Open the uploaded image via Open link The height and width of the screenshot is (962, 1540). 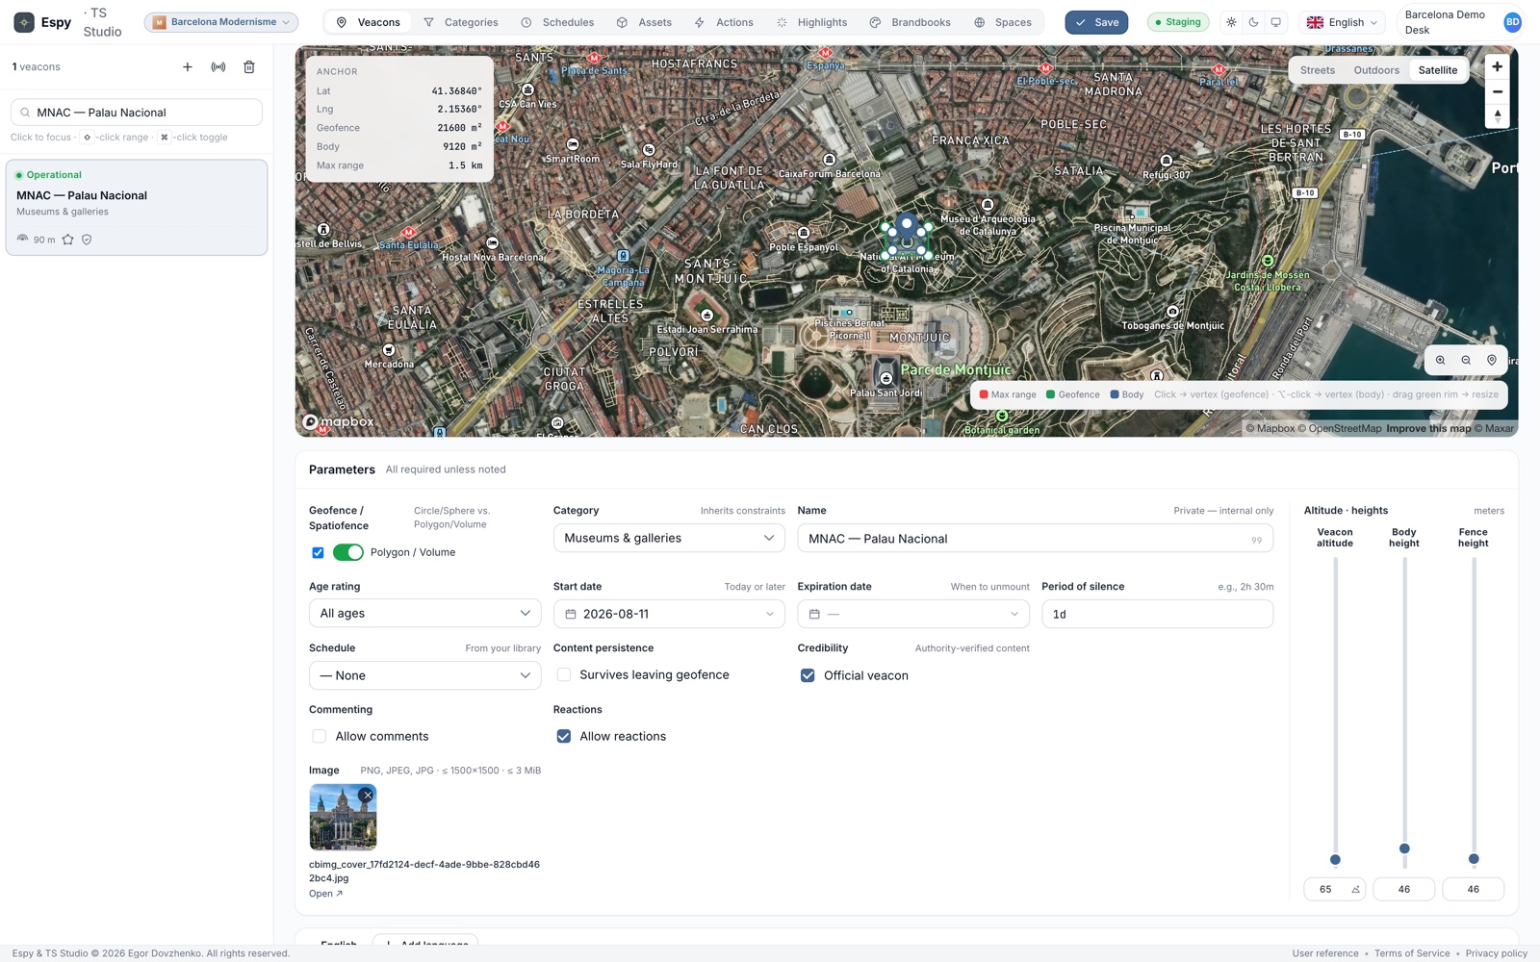[x=325, y=894]
